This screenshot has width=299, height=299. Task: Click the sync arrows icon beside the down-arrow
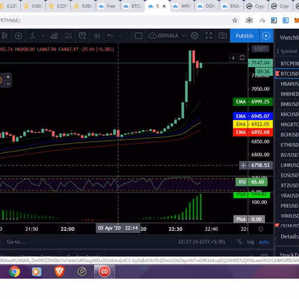click(242, 58)
